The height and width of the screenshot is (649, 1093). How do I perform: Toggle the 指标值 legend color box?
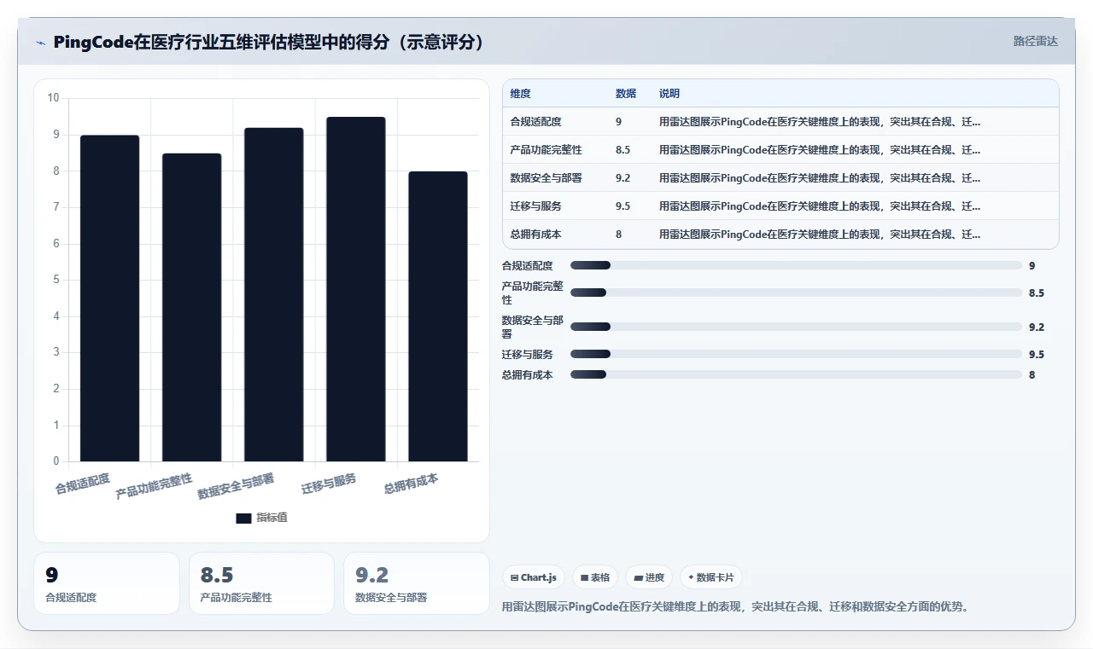pyautogui.click(x=243, y=518)
